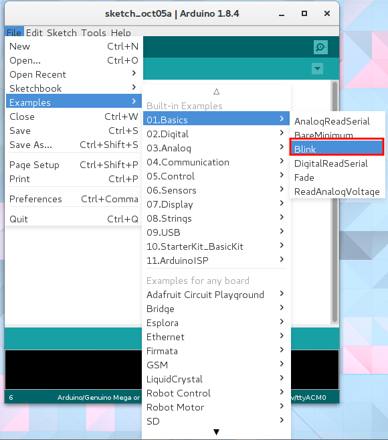This screenshot has width=388, height=440.
Task: Expand the Adafruit Circuit Playground examples
Action: 216,295
